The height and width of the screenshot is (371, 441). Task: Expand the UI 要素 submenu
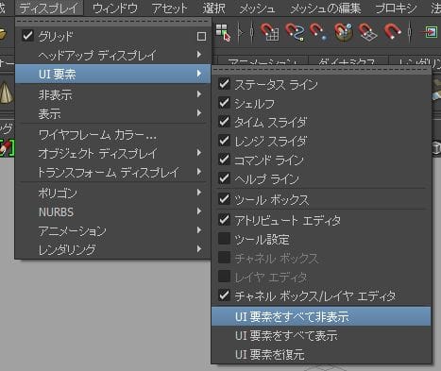pos(113,74)
